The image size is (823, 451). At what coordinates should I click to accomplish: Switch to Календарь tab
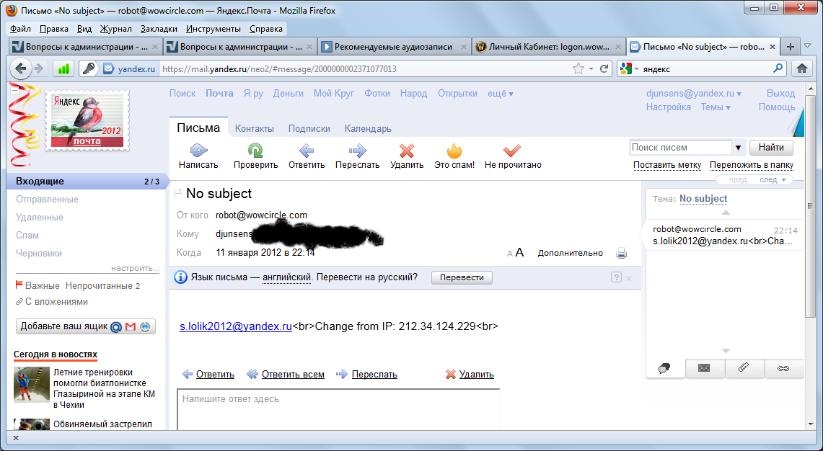[x=368, y=128]
